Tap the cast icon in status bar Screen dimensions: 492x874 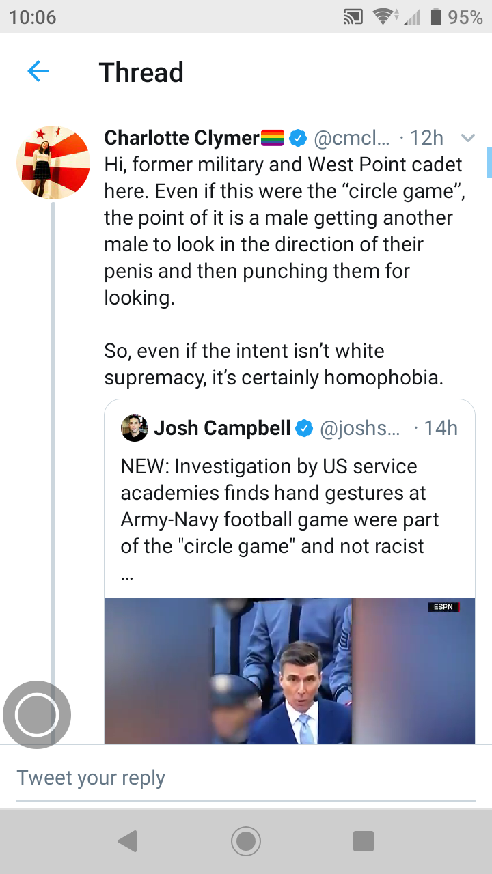(x=353, y=17)
